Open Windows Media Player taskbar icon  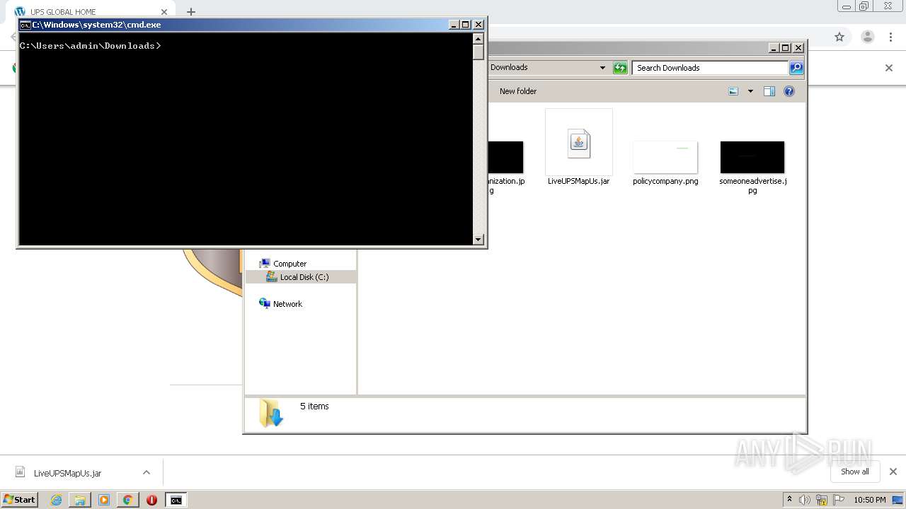[104, 500]
